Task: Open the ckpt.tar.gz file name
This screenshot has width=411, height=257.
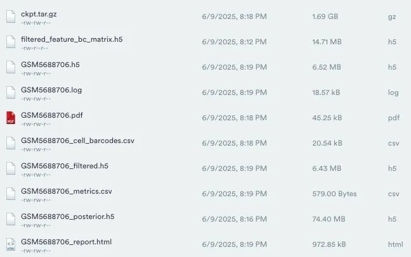Action: coord(39,14)
